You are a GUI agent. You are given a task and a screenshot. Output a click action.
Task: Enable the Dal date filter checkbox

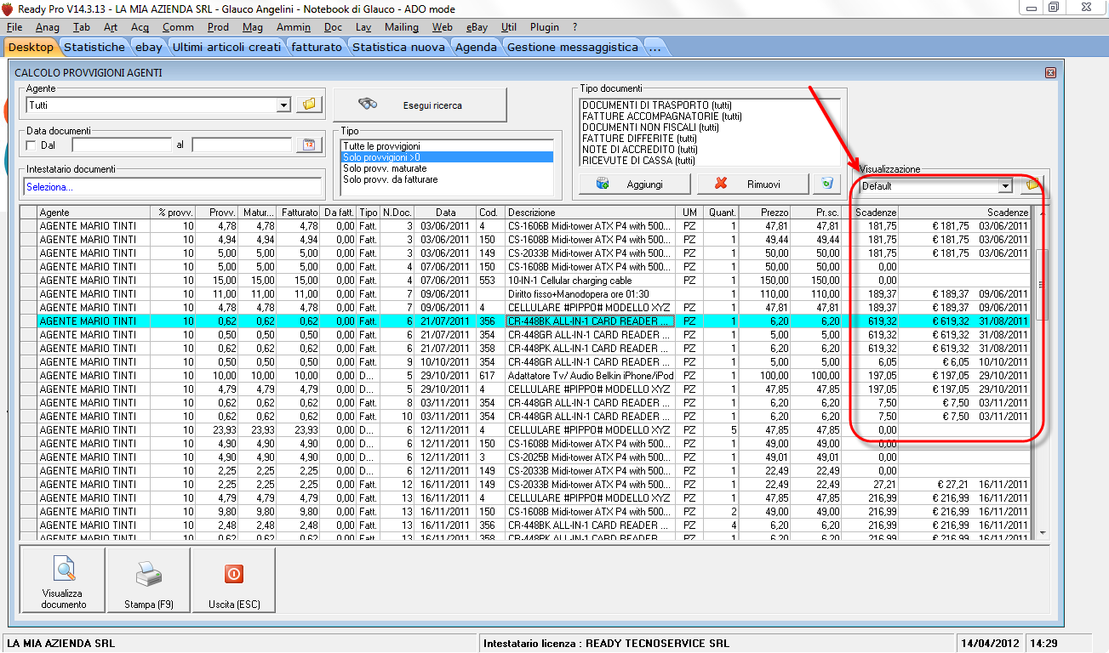click(31, 145)
